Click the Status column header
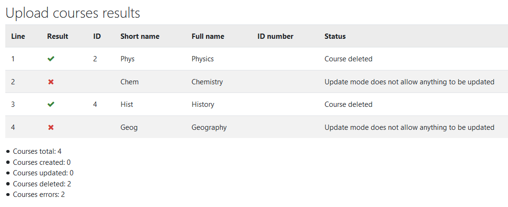This screenshot has height=207, width=508. 335,36
